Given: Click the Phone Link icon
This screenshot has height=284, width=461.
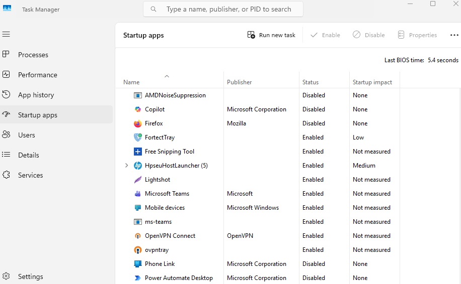Looking at the screenshot, I should (137, 264).
